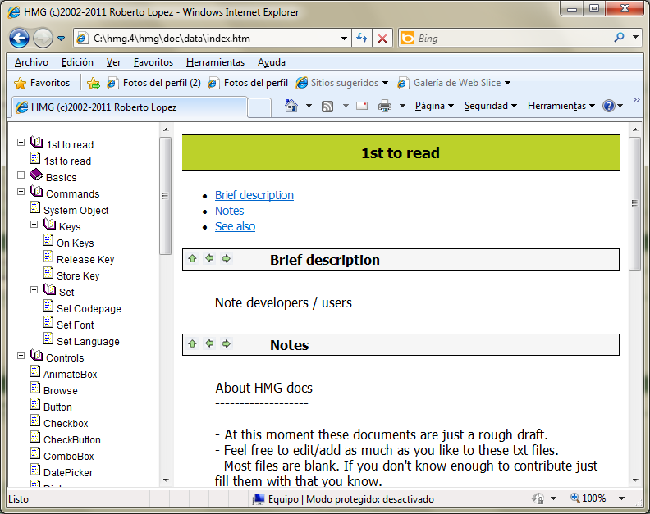Click the Print icon
The width and height of the screenshot is (650, 514).
pyautogui.click(x=385, y=106)
